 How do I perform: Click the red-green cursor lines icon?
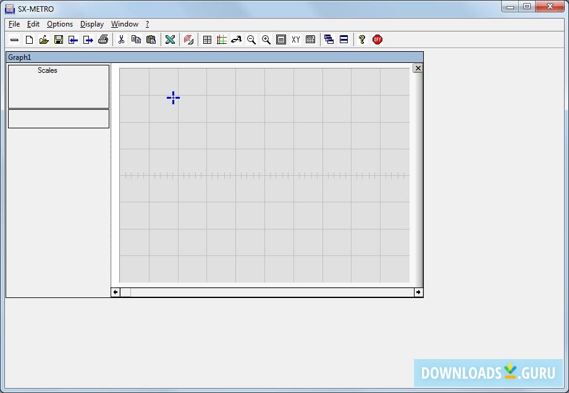[222, 39]
